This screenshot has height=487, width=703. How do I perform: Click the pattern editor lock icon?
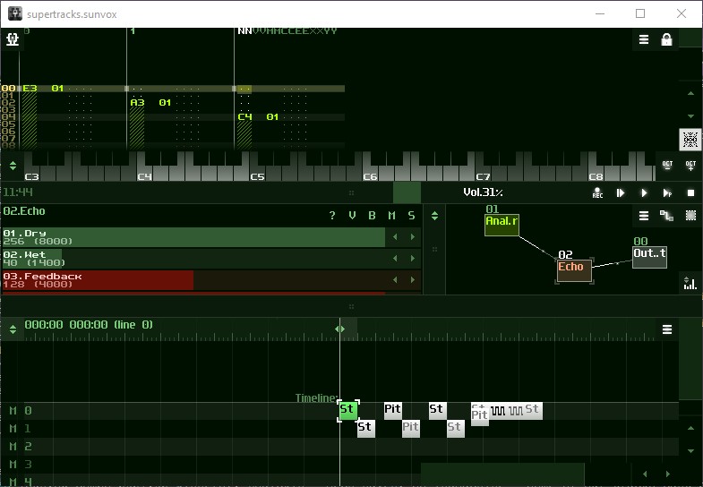[x=666, y=39]
